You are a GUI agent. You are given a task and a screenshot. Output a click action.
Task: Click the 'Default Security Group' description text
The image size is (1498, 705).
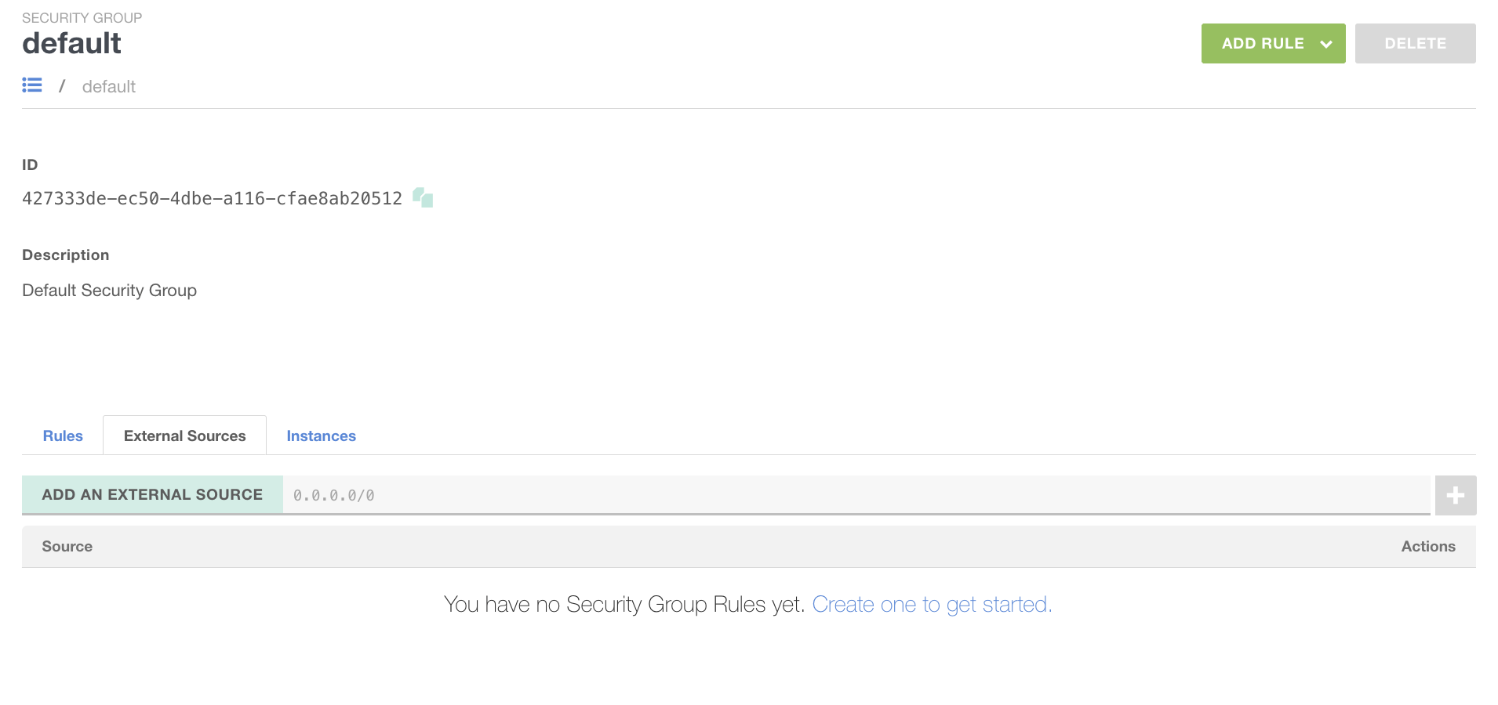pyautogui.click(x=110, y=291)
